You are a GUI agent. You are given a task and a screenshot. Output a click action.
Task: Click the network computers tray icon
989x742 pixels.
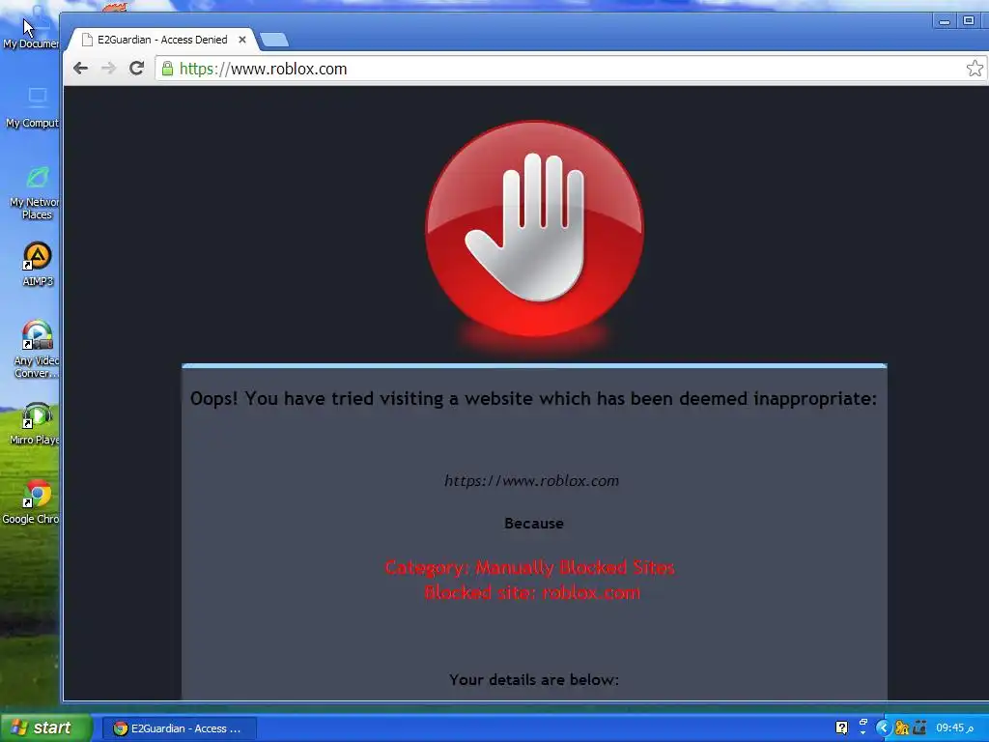click(919, 728)
